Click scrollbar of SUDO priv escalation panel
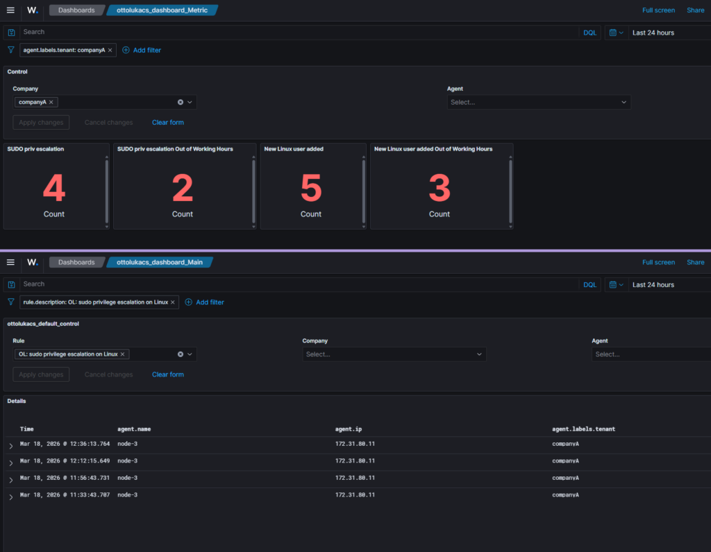Image resolution: width=711 pixels, height=552 pixels. pyautogui.click(x=106, y=187)
